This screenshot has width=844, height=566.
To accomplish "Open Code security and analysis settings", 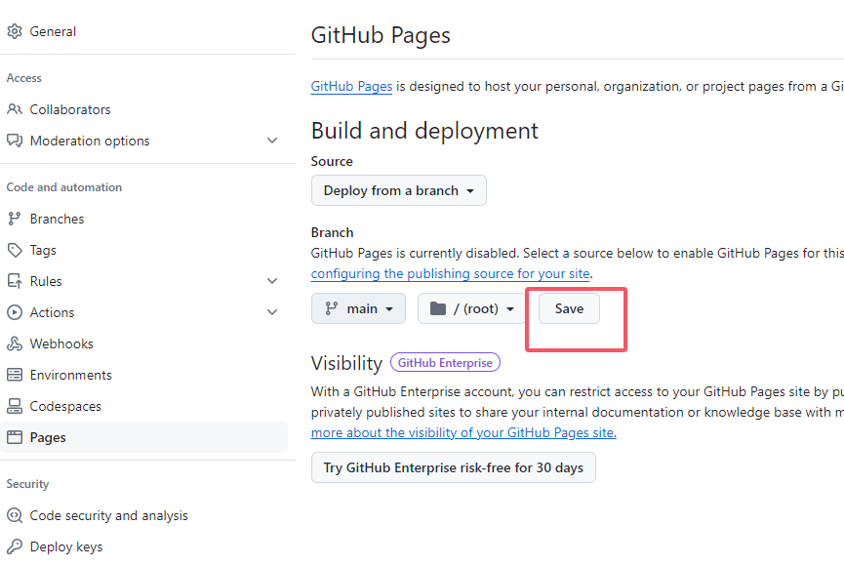I will click(x=108, y=515).
